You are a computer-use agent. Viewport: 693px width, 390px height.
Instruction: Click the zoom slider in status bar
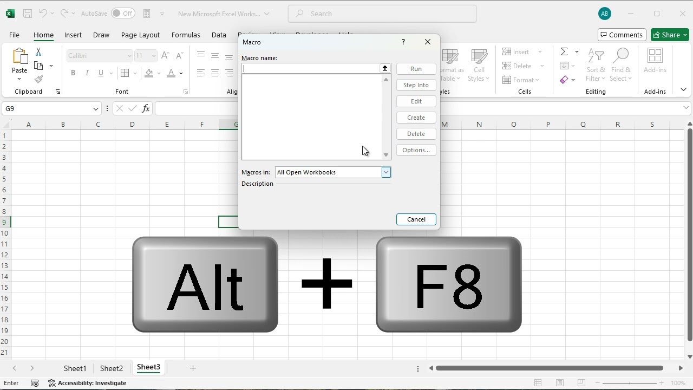pyautogui.click(x=630, y=383)
